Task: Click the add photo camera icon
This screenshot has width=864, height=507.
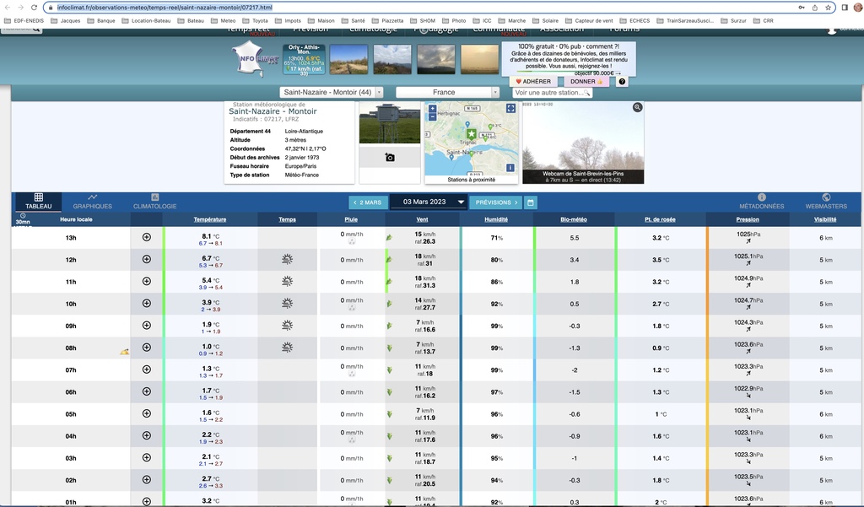Action: [x=390, y=158]
